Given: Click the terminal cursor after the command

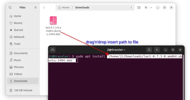Looking at the screenshot, I should tap(77, 60).
